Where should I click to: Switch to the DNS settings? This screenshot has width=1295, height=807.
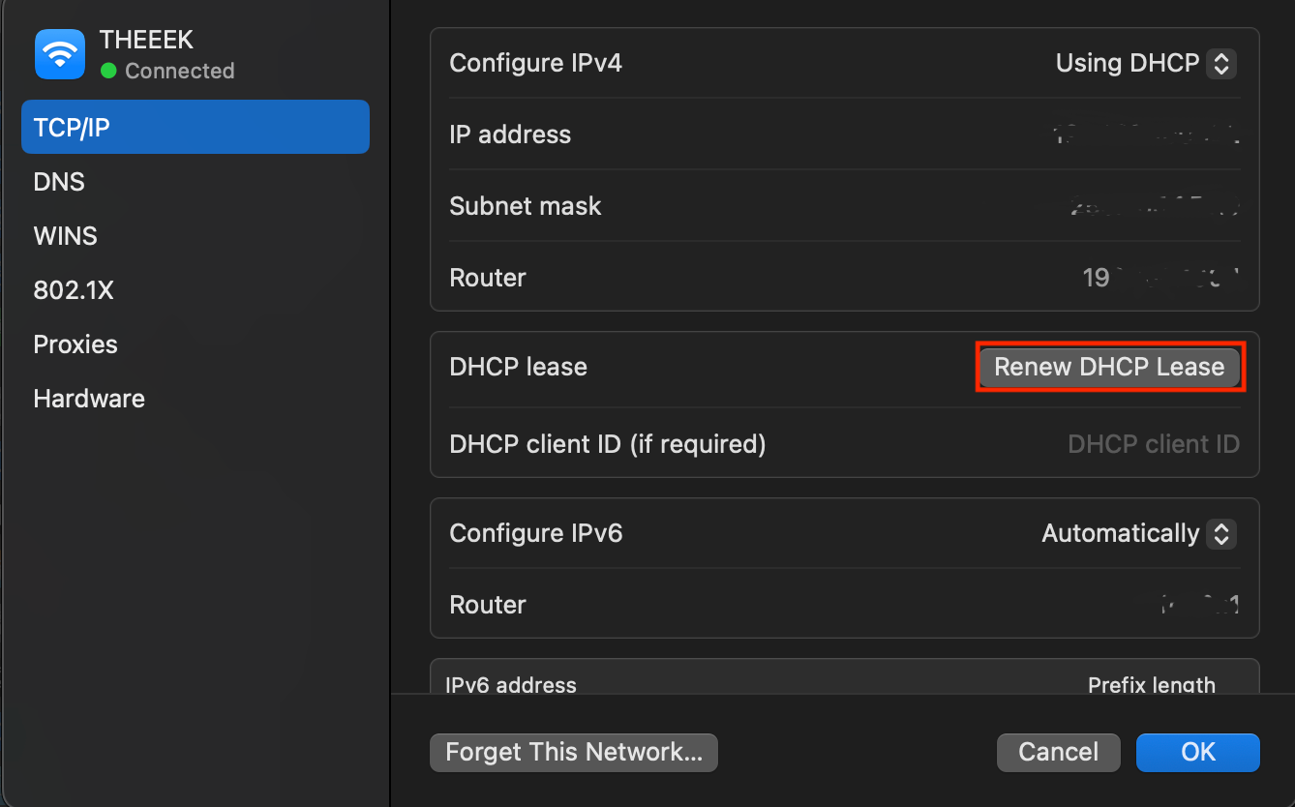tap(58, 181)
